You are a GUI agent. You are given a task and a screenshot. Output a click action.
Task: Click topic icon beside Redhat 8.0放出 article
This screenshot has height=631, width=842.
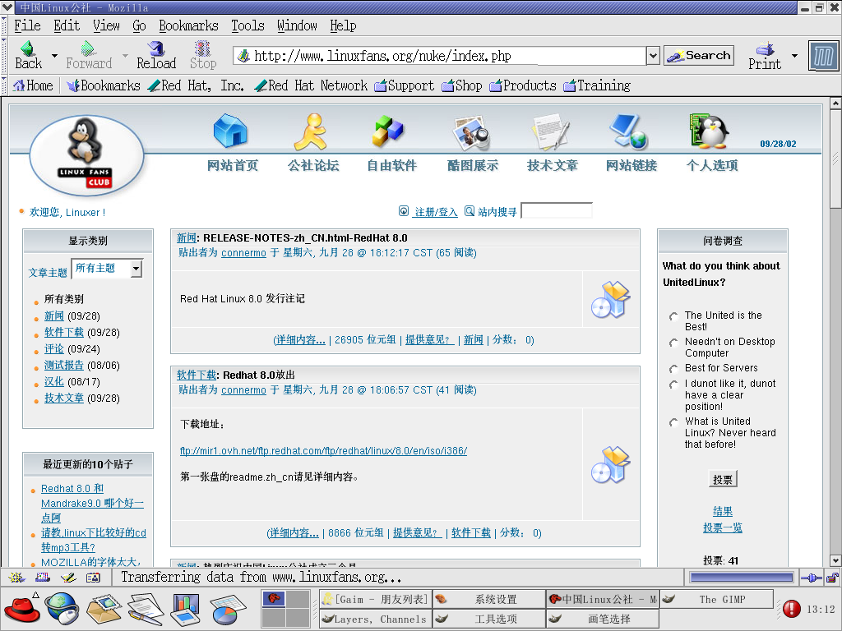coord(611,465)
